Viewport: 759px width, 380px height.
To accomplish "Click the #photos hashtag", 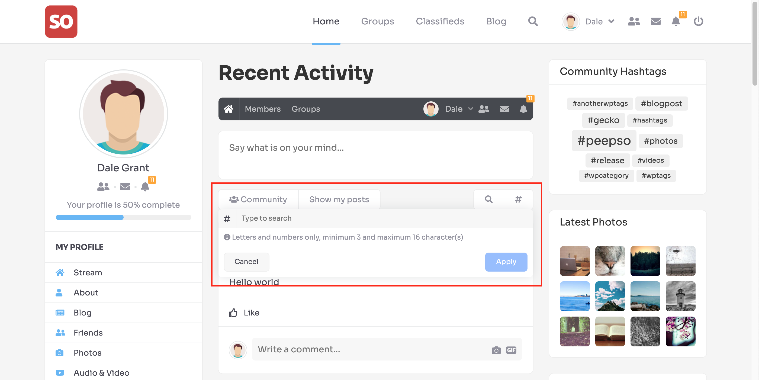I will pos(661,141).
